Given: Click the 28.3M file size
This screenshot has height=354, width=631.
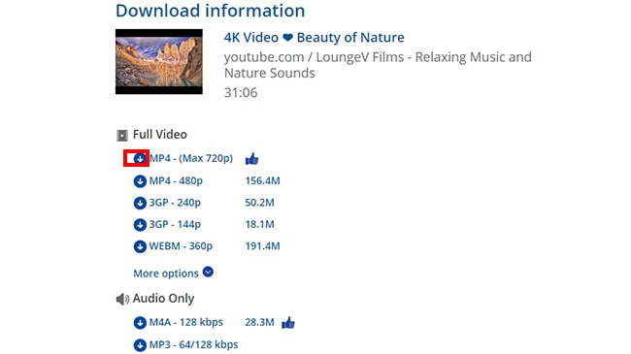Looking at the screenshot, I should (x=259, y=322).
